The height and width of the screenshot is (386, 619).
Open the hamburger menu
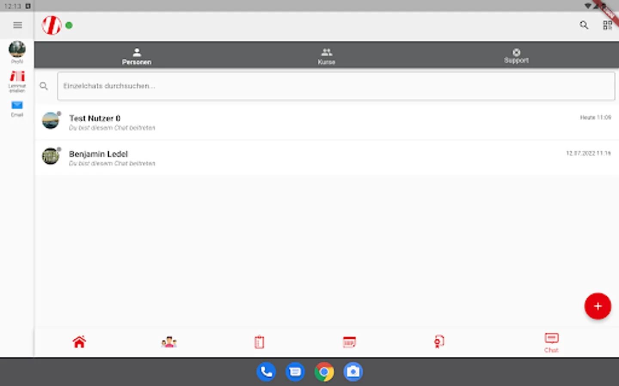coord(17,25)
